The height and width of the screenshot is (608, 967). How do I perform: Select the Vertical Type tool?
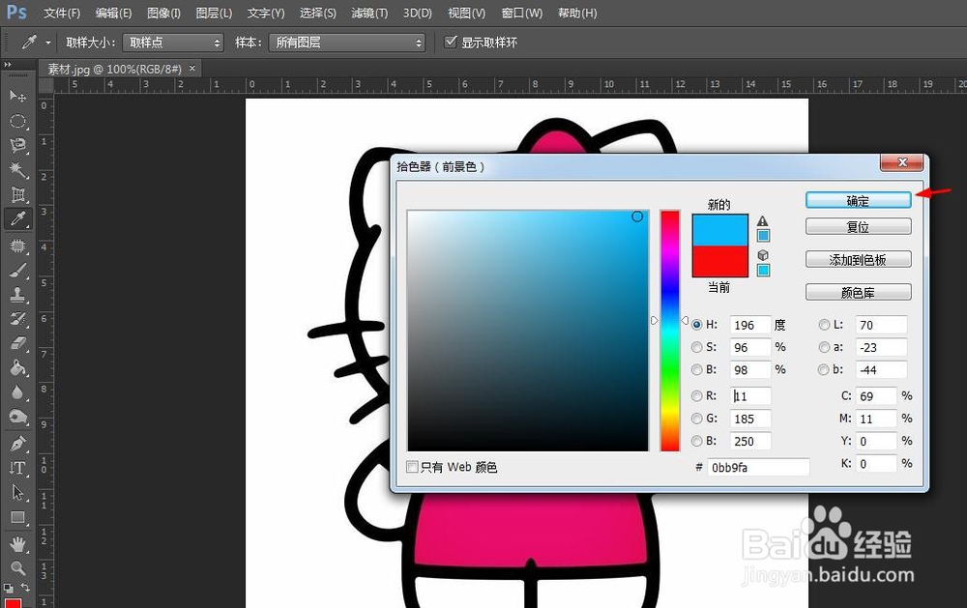point(17,468)
